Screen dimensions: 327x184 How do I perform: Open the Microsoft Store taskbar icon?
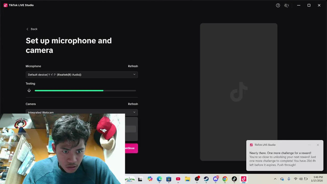click(169, 179)
